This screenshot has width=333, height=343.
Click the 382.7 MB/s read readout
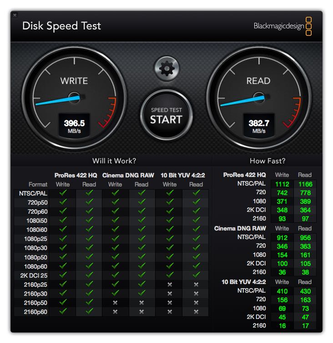click(259, 127)
